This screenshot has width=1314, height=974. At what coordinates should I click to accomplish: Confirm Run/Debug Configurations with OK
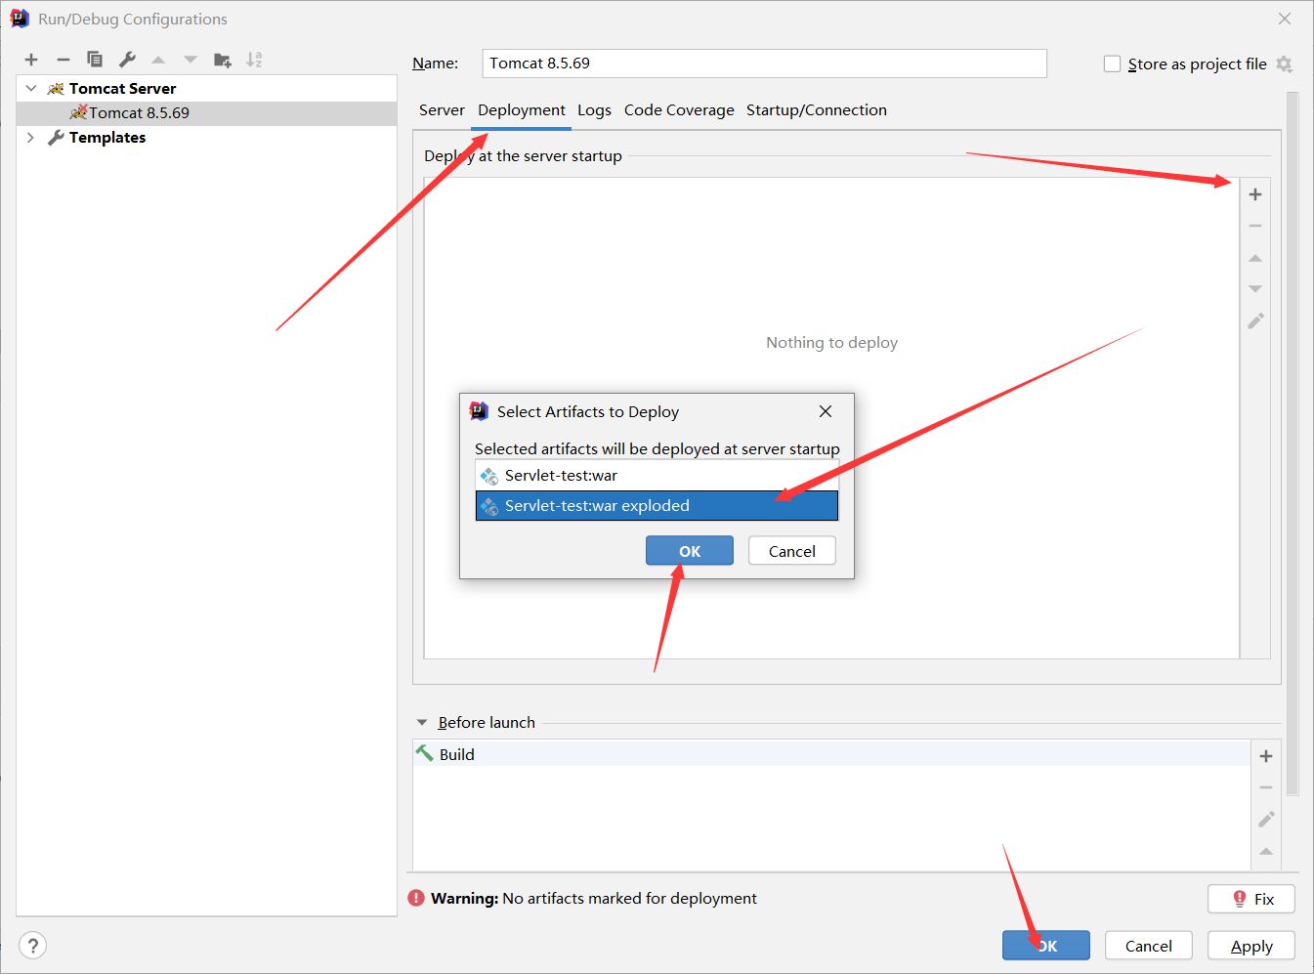coord(1046,946)
